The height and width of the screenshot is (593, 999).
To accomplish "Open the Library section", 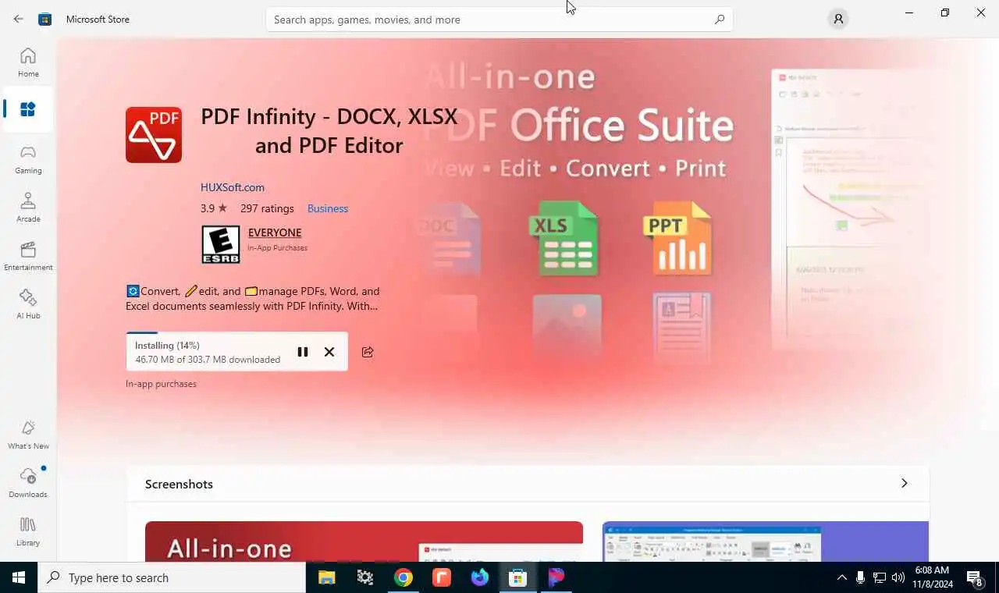I will point(28,531).
